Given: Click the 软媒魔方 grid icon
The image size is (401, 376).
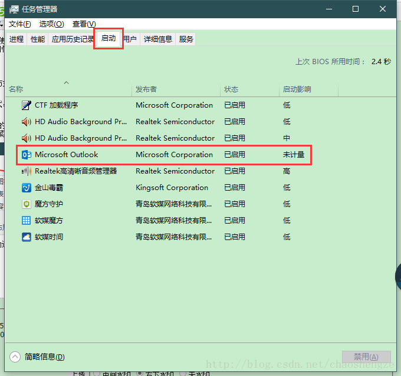Looking at the screenshot, I should (27, 221).
